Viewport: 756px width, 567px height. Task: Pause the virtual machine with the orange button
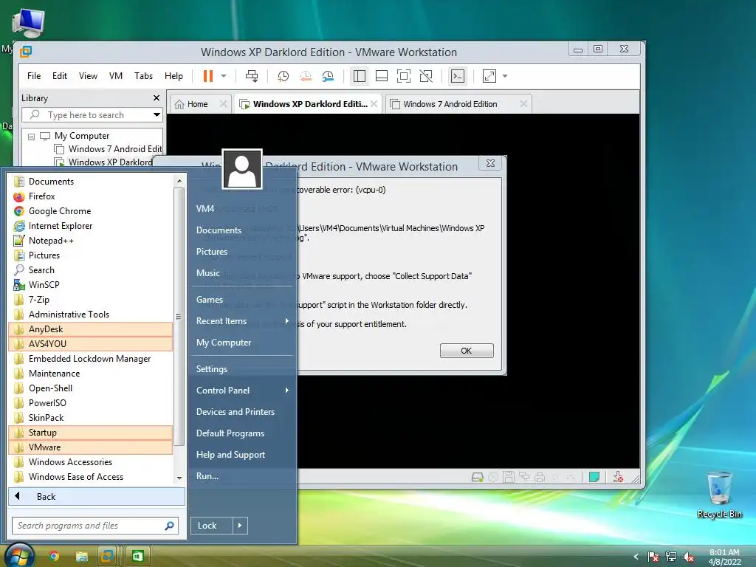point(207,76)
